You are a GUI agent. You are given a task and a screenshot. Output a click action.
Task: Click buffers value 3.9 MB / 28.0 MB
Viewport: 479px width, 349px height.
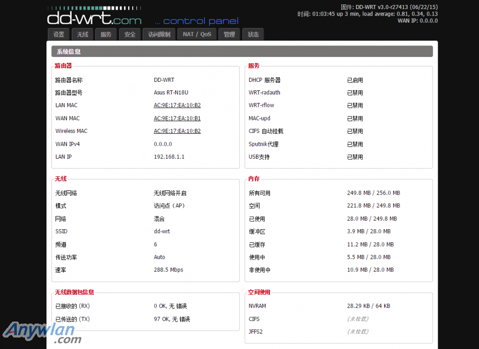click(x=369, y=231)
